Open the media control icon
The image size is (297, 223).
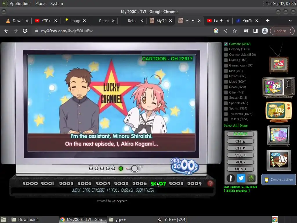pos(246,31)
